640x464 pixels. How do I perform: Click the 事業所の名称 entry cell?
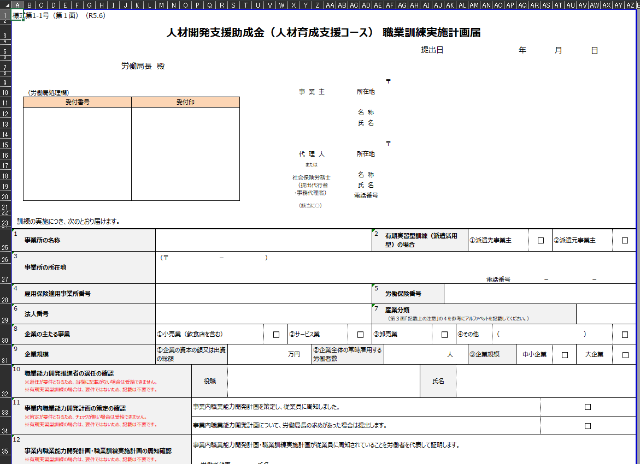(x=263, y=240)
